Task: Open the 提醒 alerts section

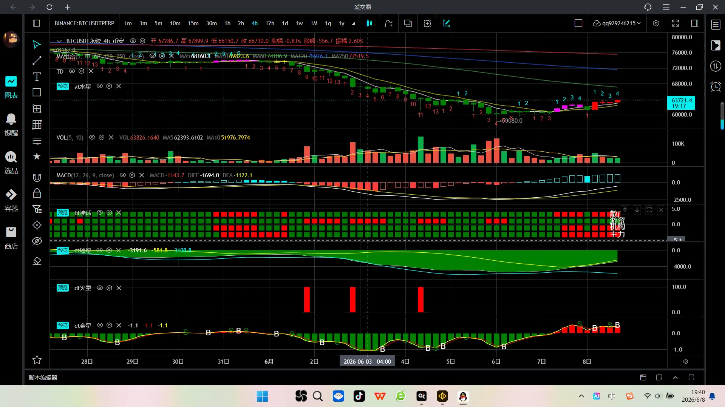Action: point(11,125)
